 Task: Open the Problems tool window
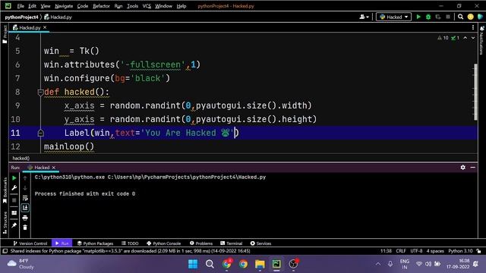(x=201, y=243)
